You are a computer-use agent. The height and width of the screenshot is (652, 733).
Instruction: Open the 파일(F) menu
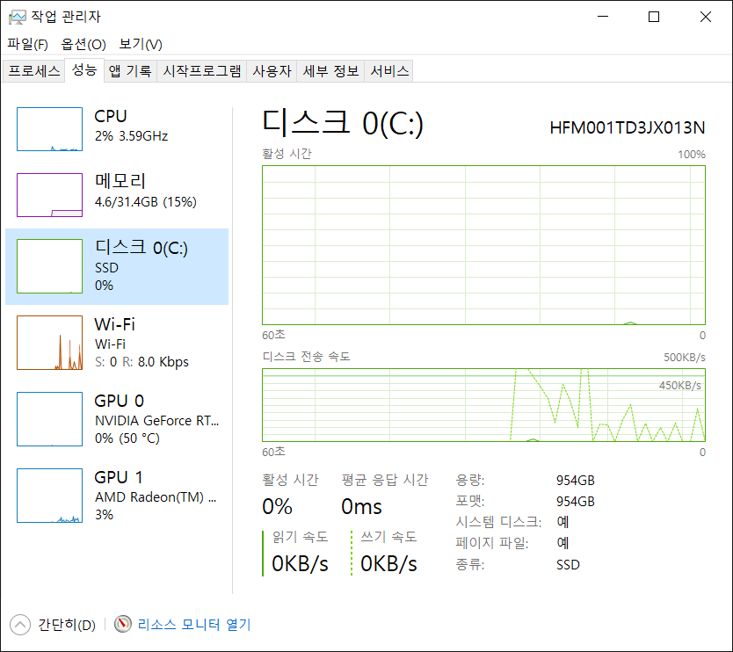tap(27, 44)
